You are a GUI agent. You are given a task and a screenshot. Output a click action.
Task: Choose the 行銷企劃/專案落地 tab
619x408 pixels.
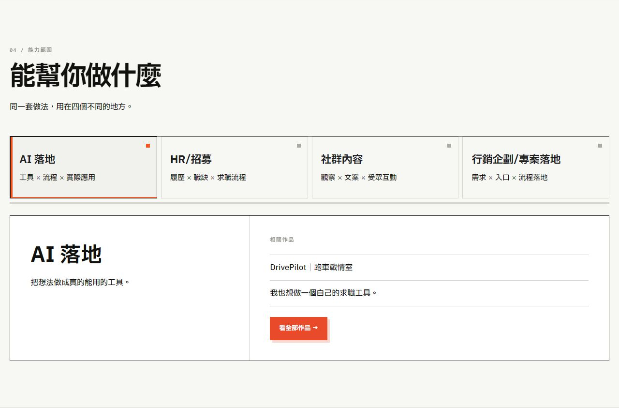(536, 167)
